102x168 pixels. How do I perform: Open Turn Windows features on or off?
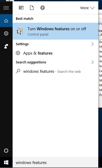55,31
